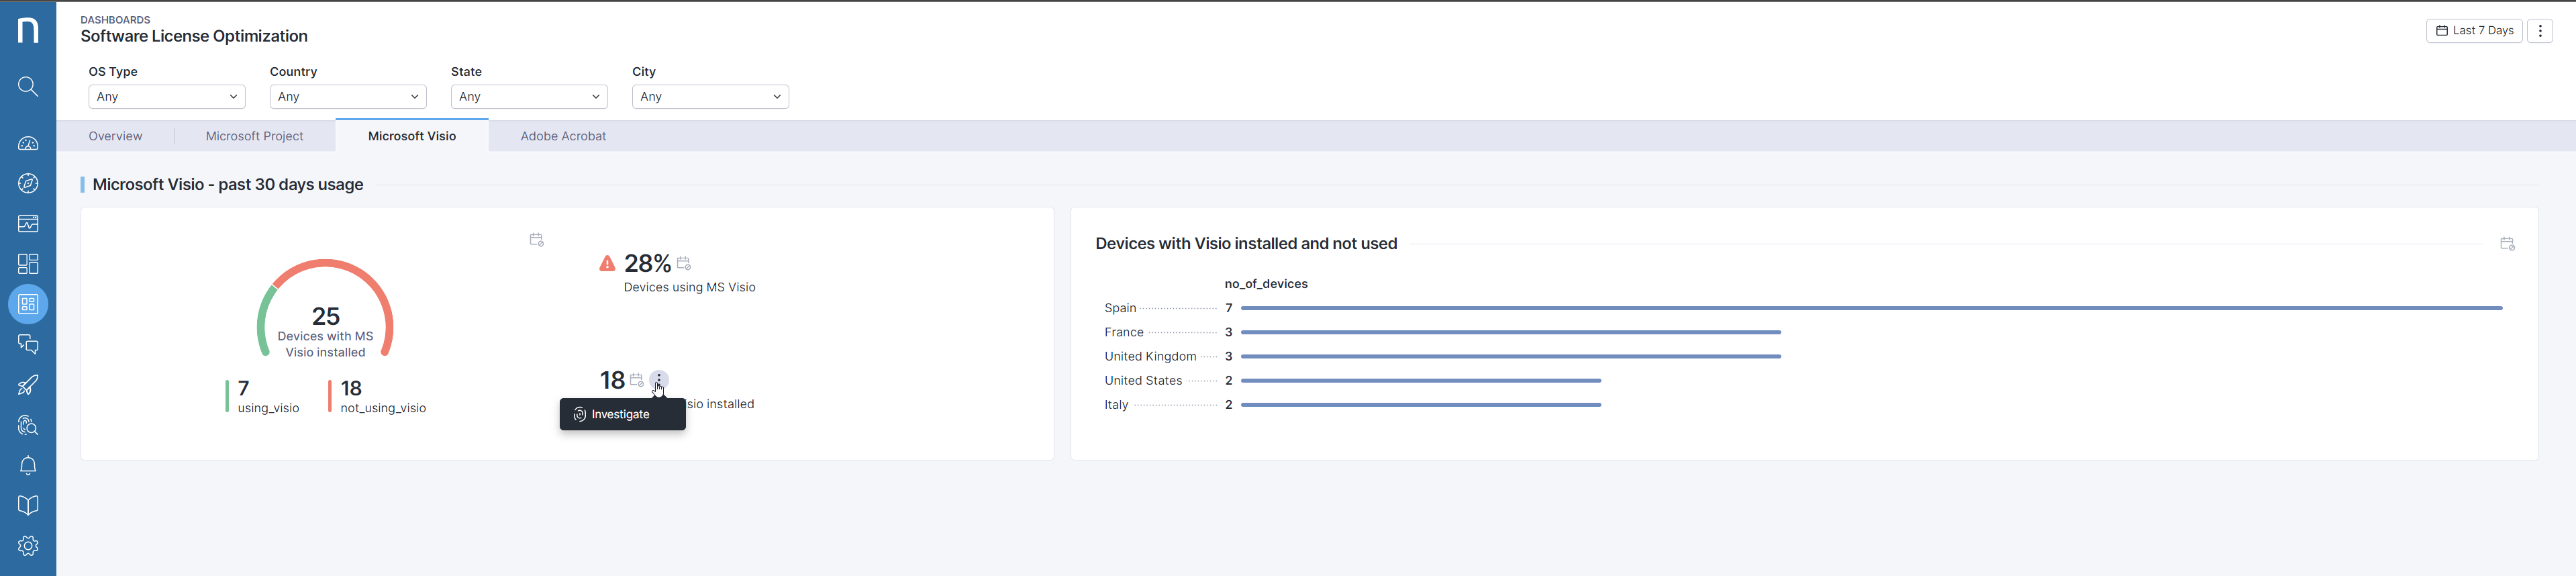The image size is (2576, 576).
Task: Open the rocket icon in sidebar
Action: coord(28,385)
